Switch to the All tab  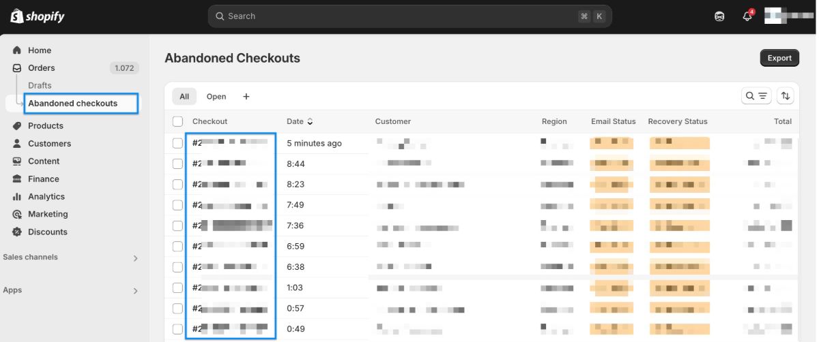[184, 97]
